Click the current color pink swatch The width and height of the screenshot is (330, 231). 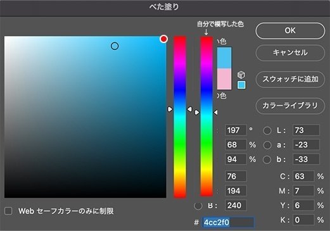tap(224, 79)
